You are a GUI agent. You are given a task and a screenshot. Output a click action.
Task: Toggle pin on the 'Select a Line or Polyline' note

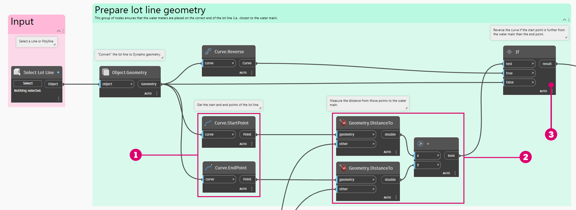pos(54,45)
